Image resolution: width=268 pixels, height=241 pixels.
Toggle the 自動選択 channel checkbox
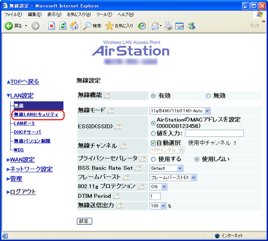pos(153,143)
